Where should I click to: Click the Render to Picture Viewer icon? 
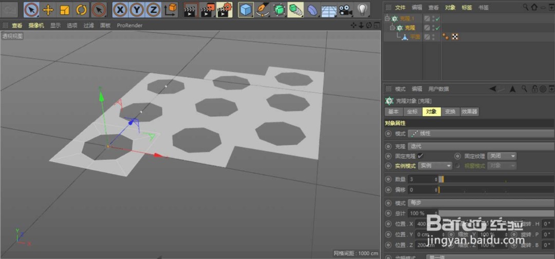pyautogui.click(x=208, y=9)
